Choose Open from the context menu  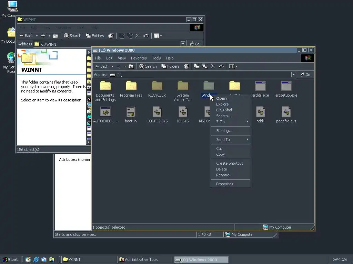click(230, 98)
